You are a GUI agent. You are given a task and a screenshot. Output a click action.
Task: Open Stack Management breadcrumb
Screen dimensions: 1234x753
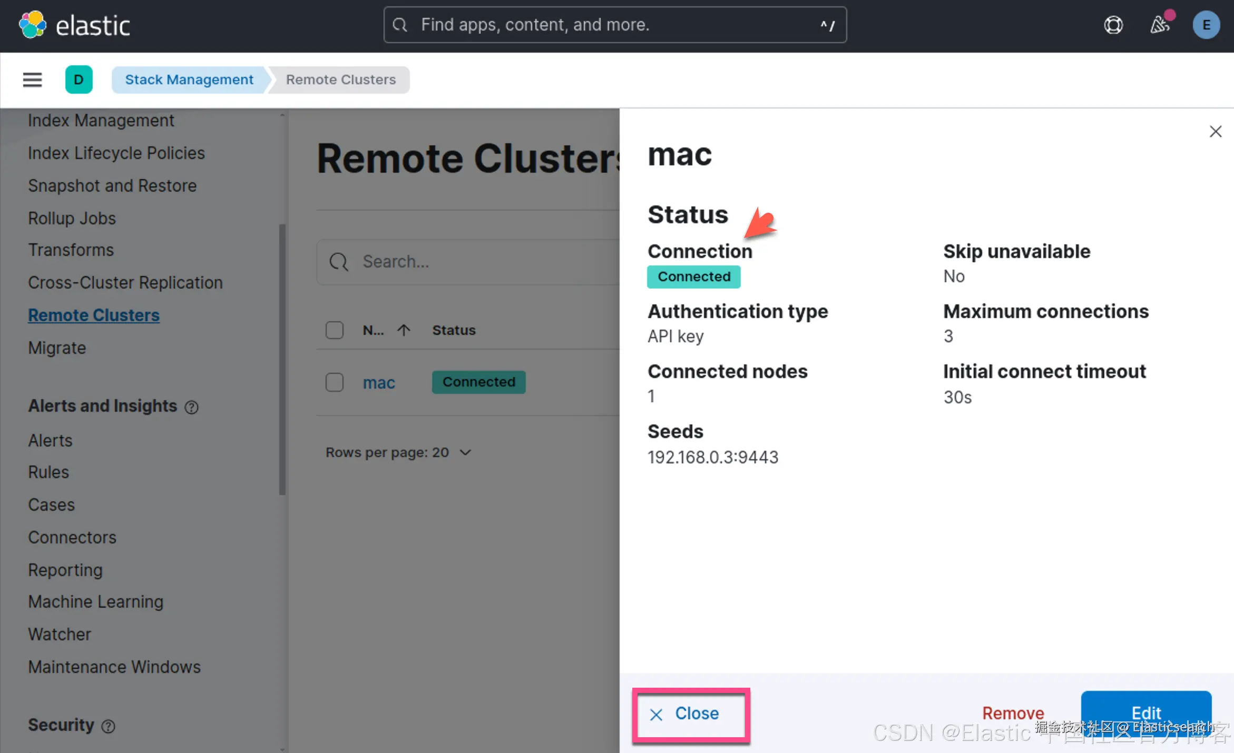click(189, 80)
